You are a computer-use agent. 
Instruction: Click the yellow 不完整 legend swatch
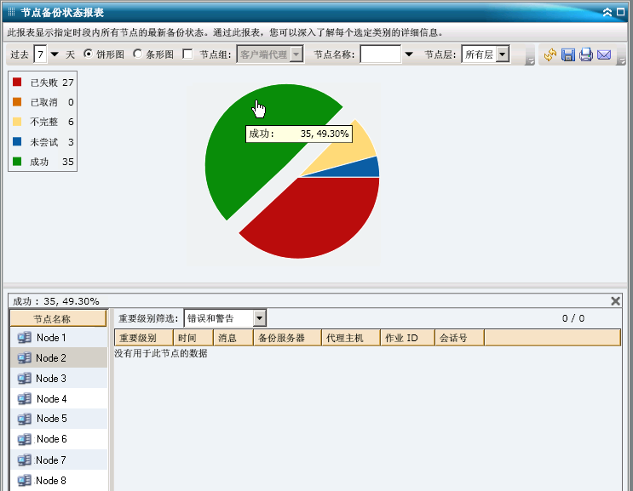coord(17,122)
